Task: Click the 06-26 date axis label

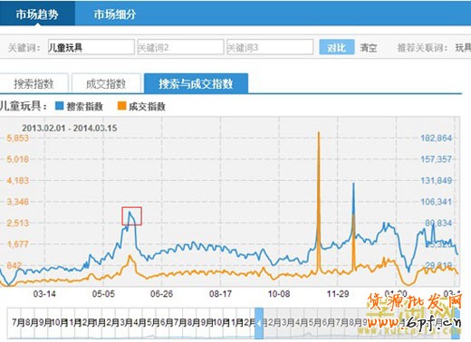Action: pos(161,294)
